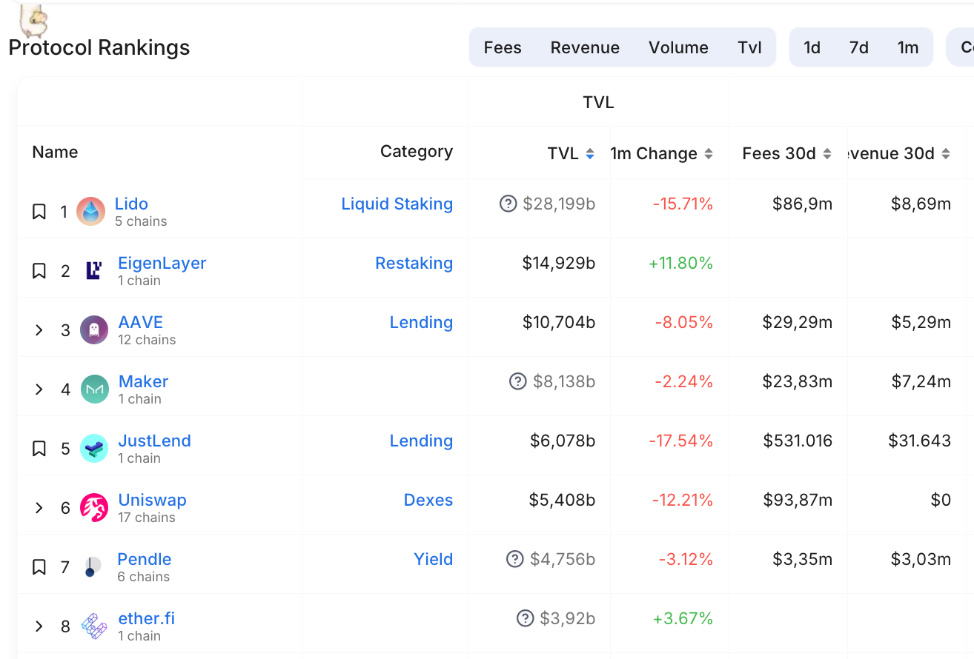Click the $531.016 fees value
Image resolution: width=974 pixels, height=659 pixels.
(798, 441)
